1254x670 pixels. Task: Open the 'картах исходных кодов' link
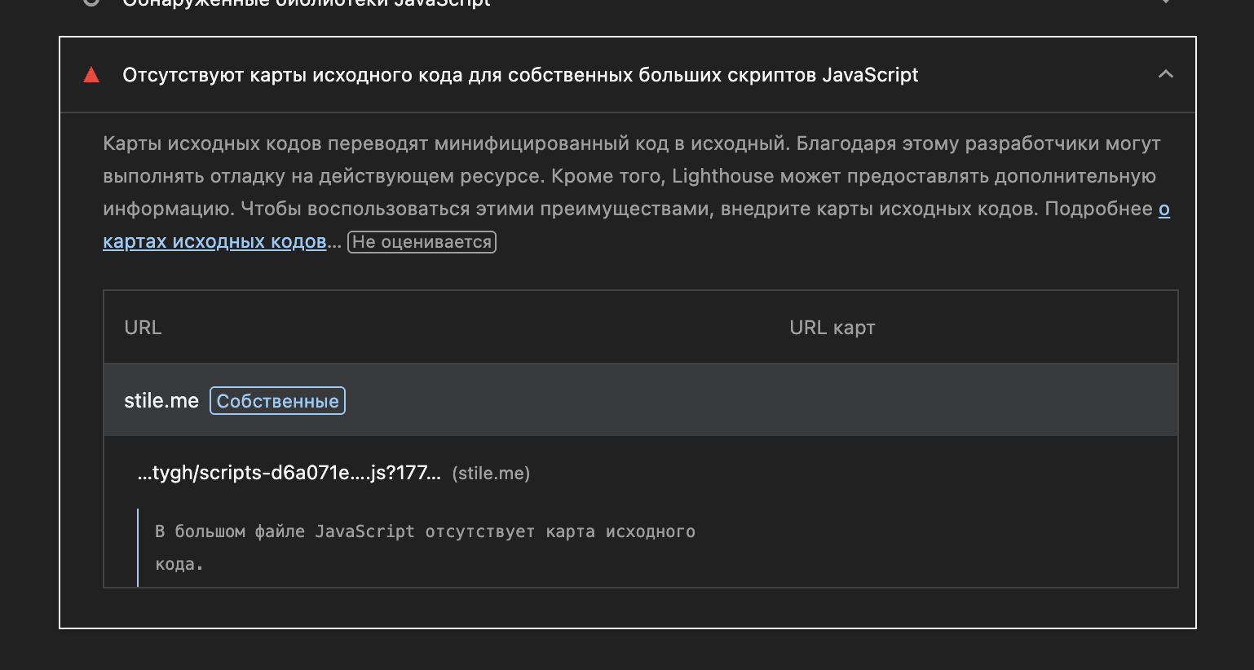[214, 242]
